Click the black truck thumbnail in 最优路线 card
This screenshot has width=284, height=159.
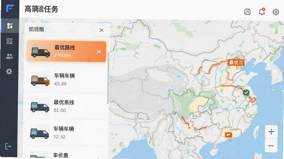(40, 52)
